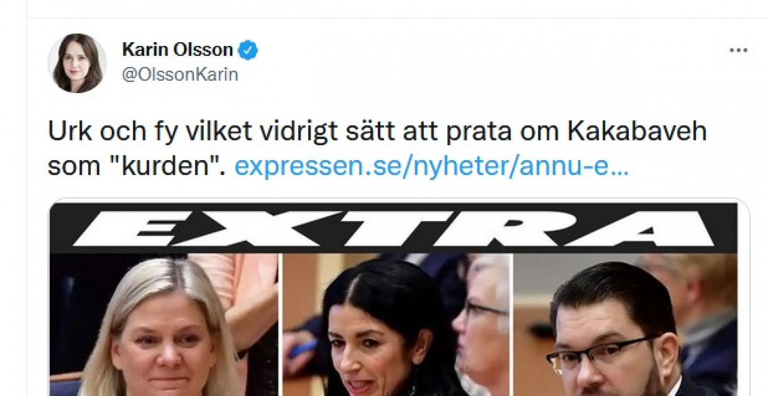Open the photo of the blonde woman

pyautogui.click(x=164, y=325)
